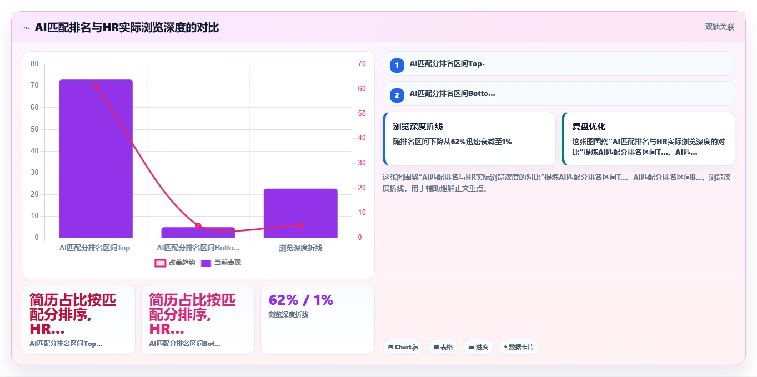
Task: Click the 进度 tag icon
Action: 472,348
